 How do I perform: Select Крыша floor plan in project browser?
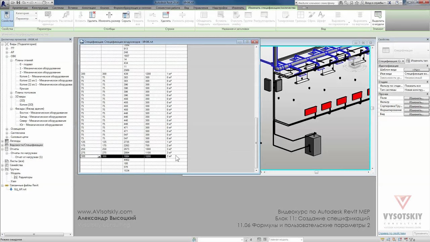coord(24,89)
